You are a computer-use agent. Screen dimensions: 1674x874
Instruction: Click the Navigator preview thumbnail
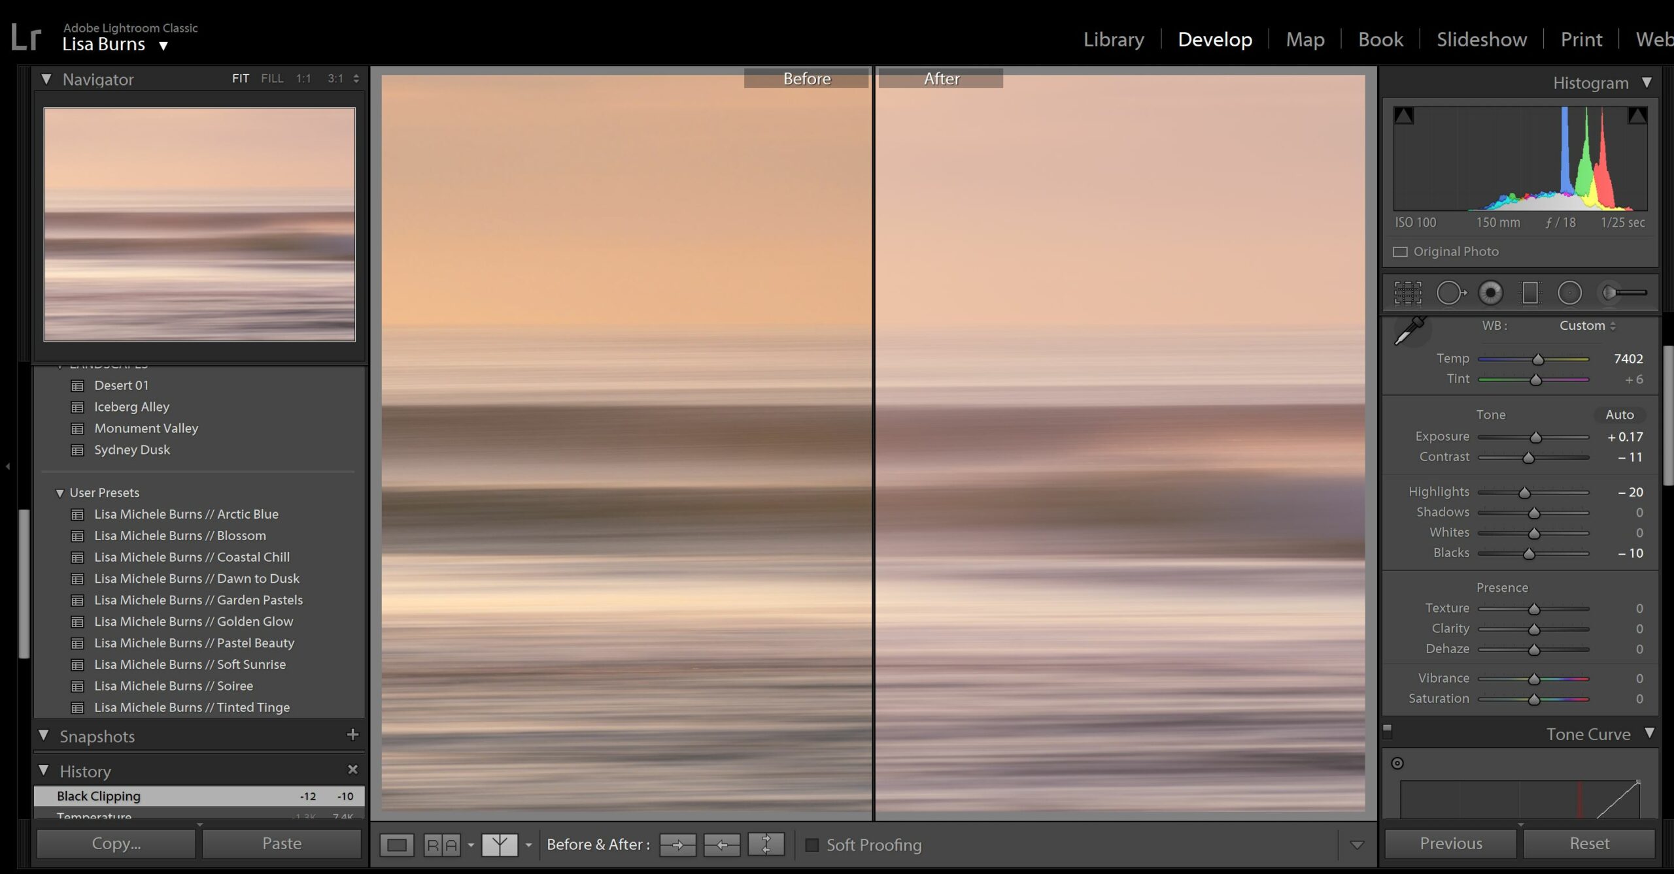pos(199,225)
